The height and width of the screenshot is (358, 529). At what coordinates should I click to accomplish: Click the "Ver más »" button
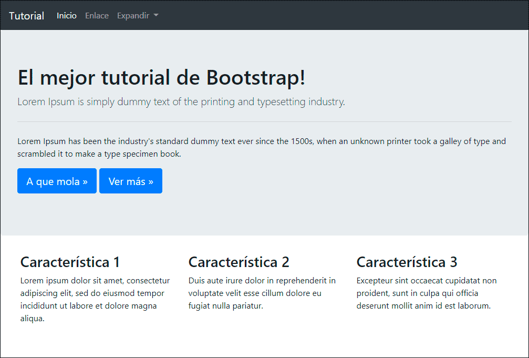tap(131, 181)
